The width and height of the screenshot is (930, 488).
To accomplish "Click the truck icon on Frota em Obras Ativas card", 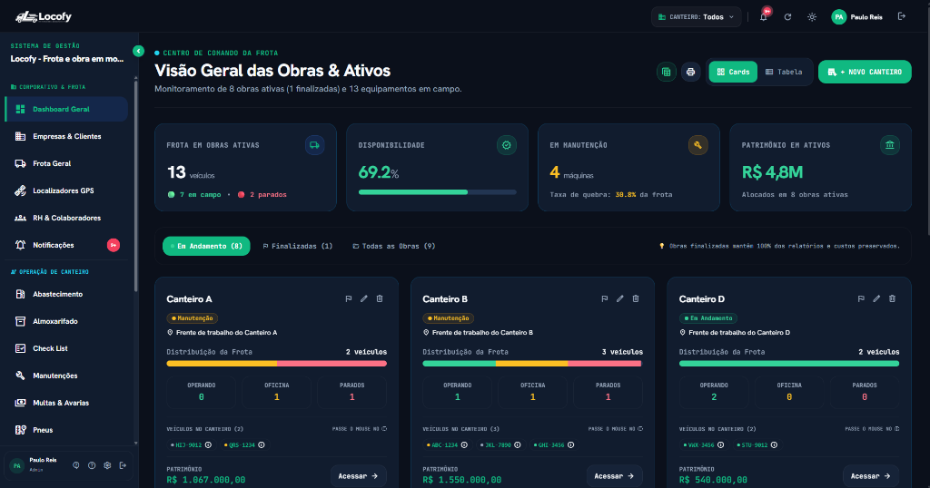I will [x=315, y=145].
